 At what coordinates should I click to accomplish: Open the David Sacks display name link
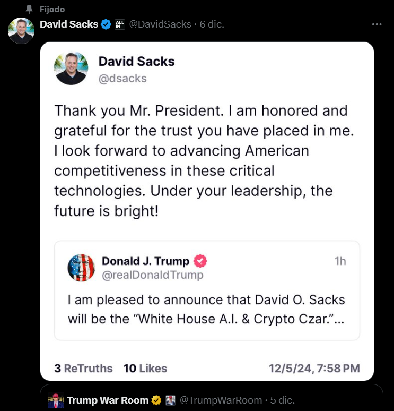(69, 24)
